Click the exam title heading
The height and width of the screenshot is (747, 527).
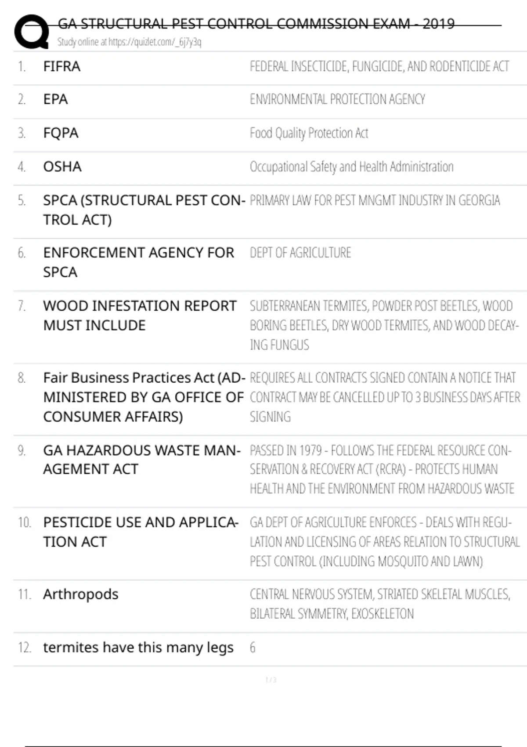point(256,23)
